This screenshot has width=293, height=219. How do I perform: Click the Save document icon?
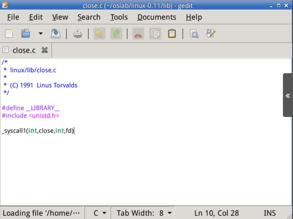click(x=55, y=34)
